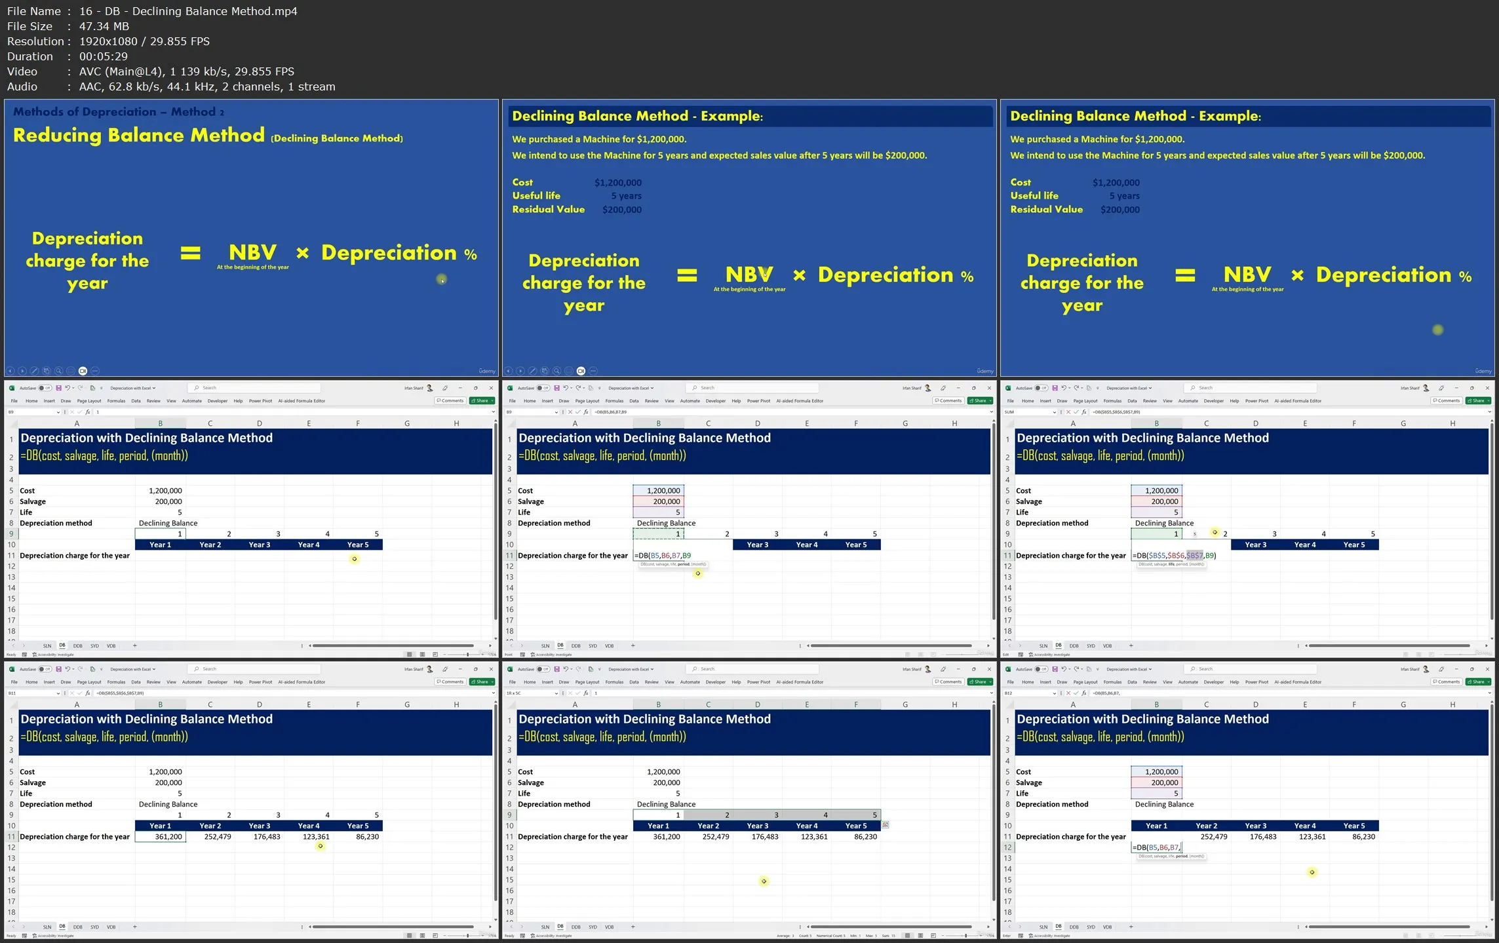Toggle AutoSave switch in the 1R x 5C frame
This screenshot has height=943, width=1499.
[543, 669]
